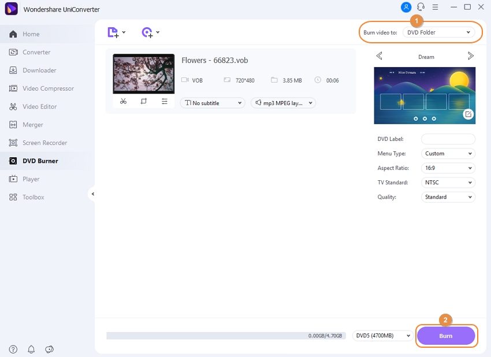
Task: Open the Downloader section
Action: point(47,70)
